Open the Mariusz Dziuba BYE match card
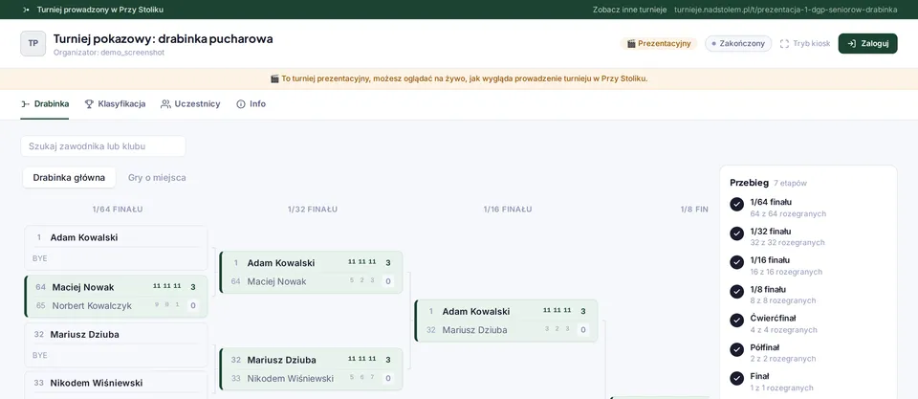This screenshot has width=918, height=399. tap(116, 345)
